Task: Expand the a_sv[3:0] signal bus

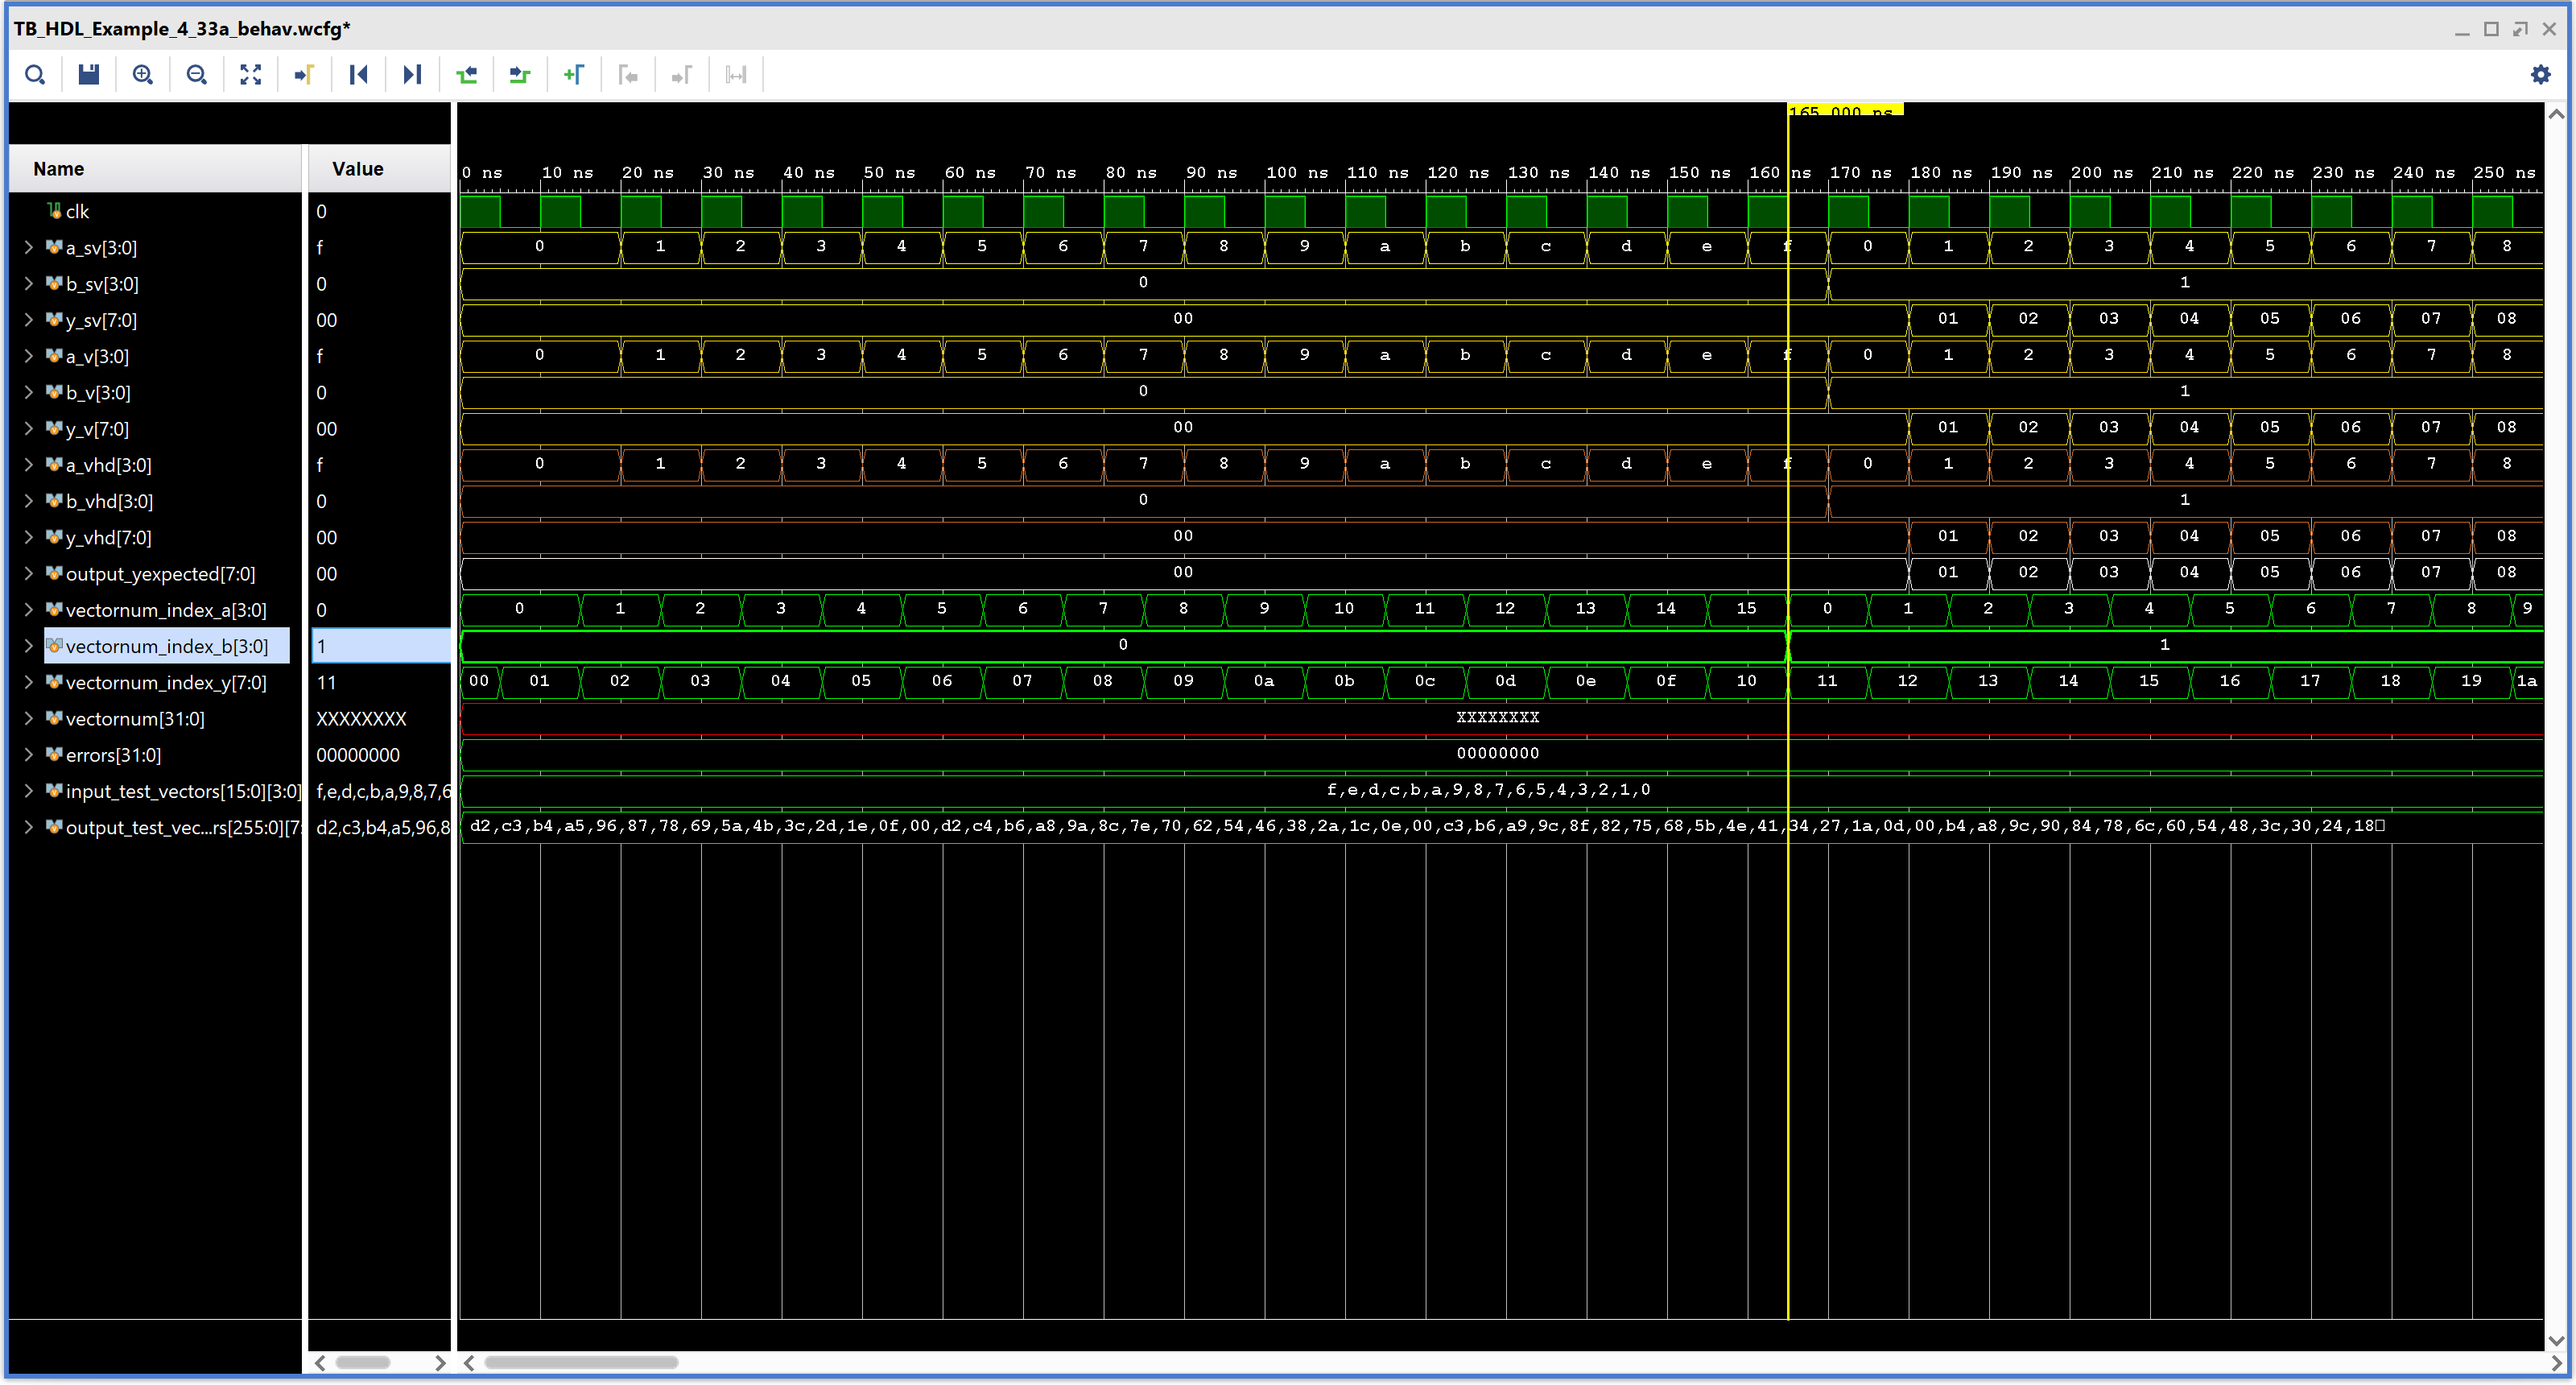Action: coord(29,248)
